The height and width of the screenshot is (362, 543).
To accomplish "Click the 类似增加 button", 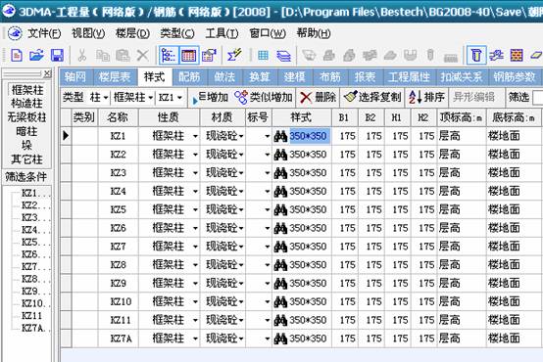I will pyautogui.click(x=264, y=98).
